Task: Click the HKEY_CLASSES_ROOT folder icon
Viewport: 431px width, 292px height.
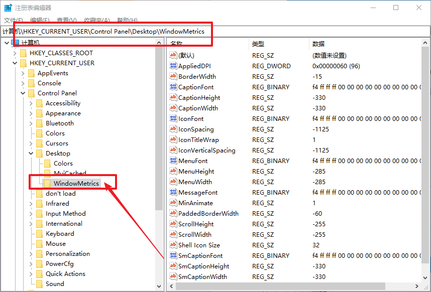Action: (x=23, y=53)
